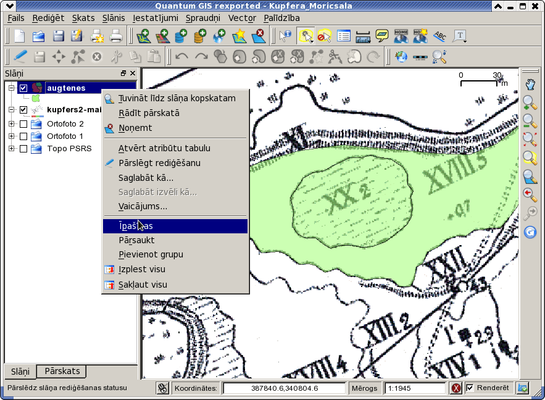Click the Zoom In magnifier icon

(530, 103)
